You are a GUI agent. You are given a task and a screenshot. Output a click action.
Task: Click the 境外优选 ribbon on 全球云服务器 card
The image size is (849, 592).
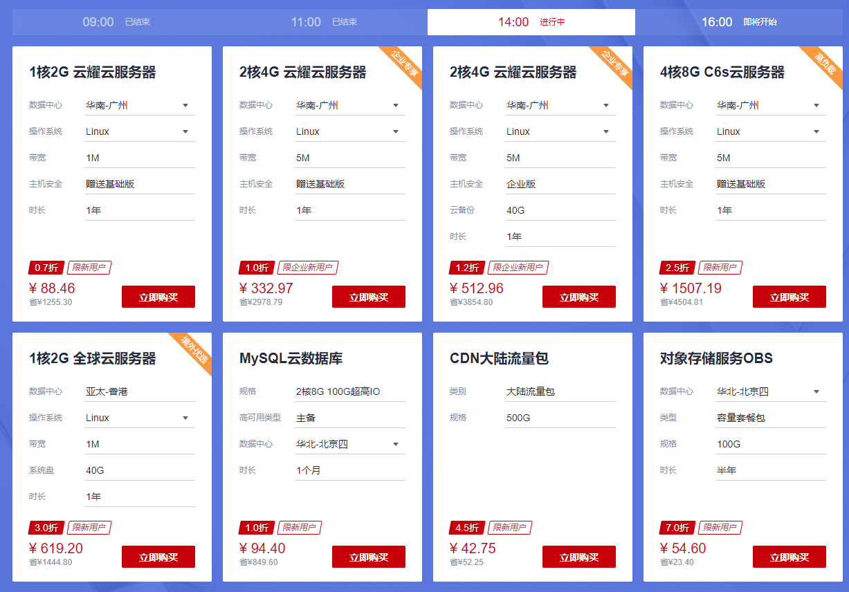(194, 350)
